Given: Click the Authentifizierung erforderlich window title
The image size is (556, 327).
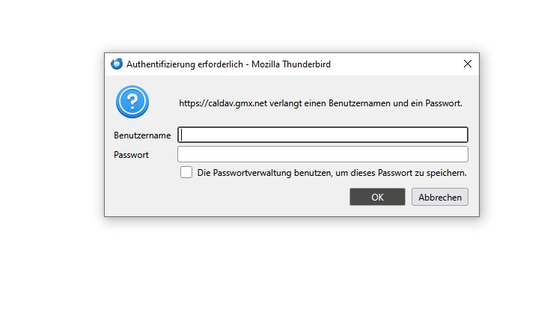Looking at the screenshot, I should pos(185,64).
